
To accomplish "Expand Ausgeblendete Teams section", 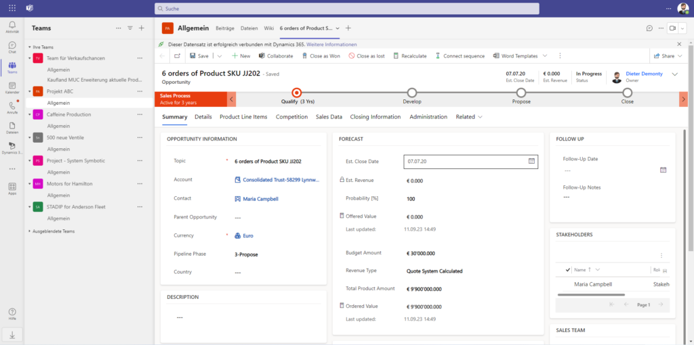I will pyautogui.click(x=30, y=231).
